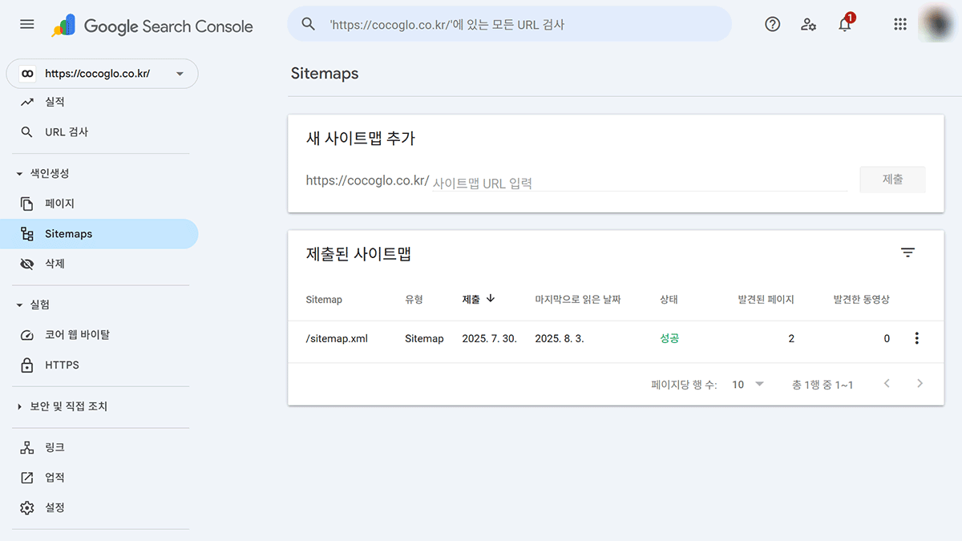Open the Google apps grid
Screen dimensions: 962x541
(x=900, y=24)
